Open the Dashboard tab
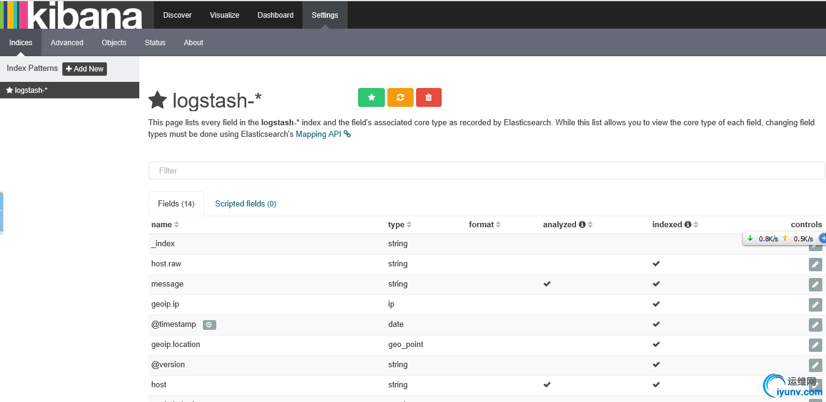The image size is (826, 402). click(276, 15)
